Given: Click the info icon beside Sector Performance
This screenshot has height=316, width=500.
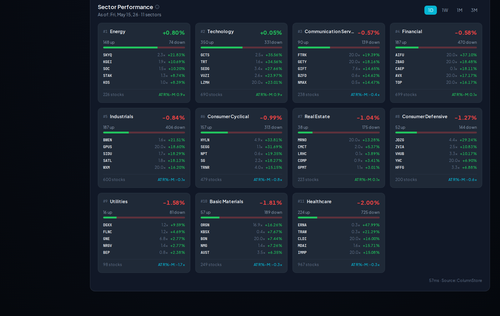Looking at the screenshot, I should pyautogui.click(x=157, y=7).
